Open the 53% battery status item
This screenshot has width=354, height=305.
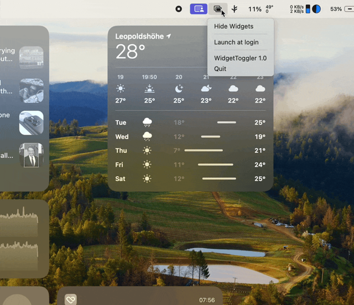coord(342,9)
